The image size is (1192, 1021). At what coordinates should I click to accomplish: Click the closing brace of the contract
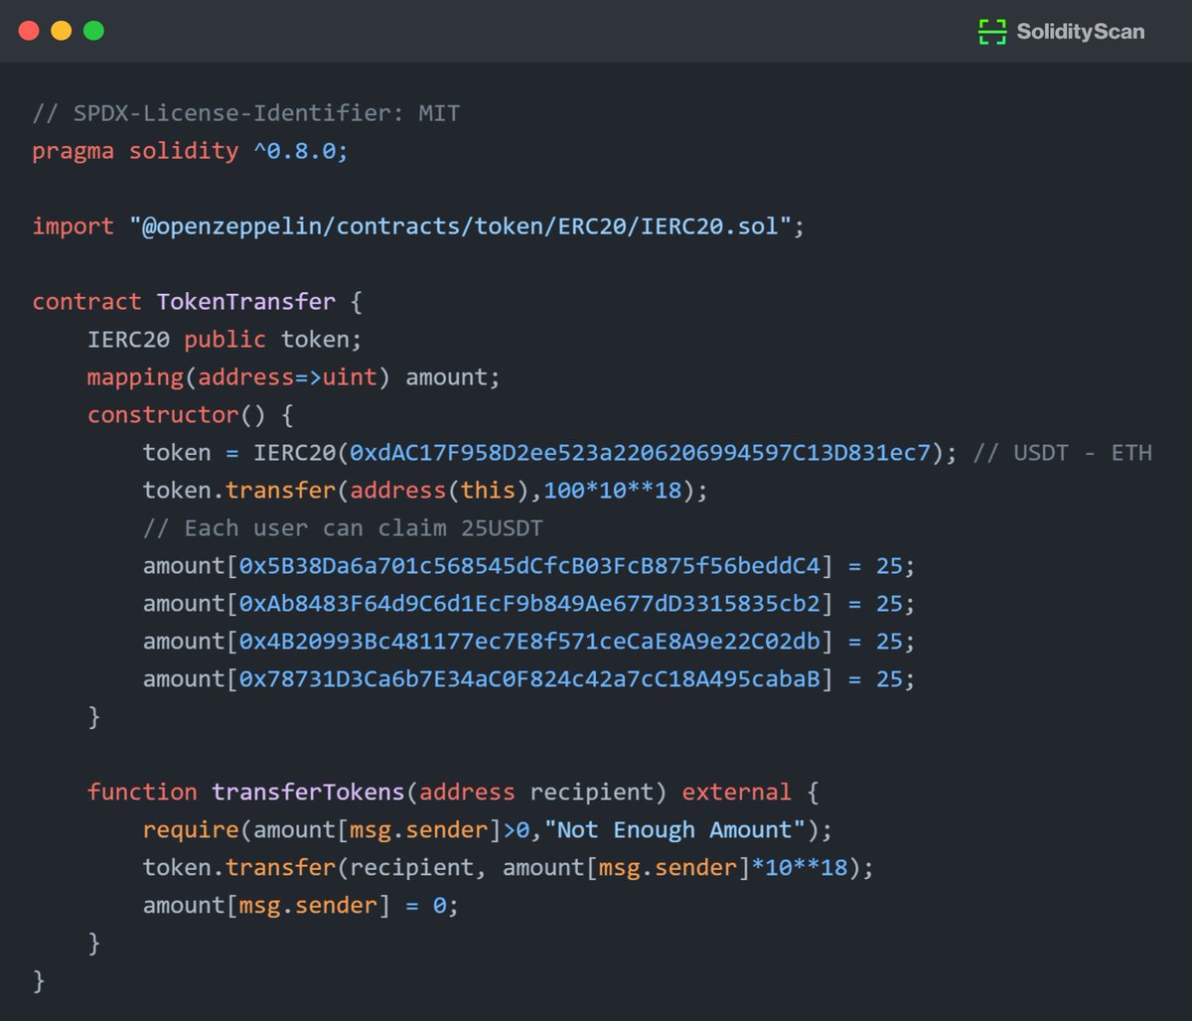[x=37, y=980]
